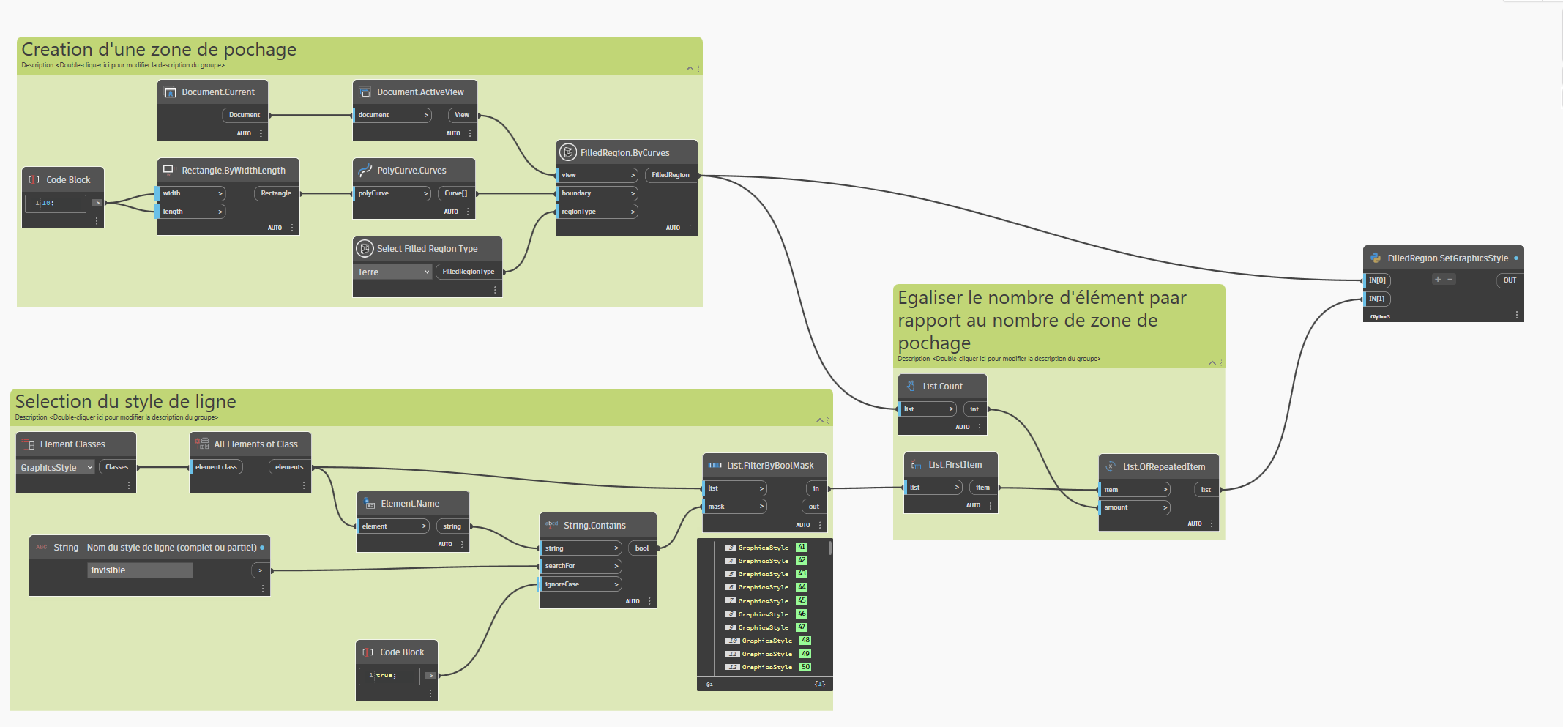The image size is (1563, 727).
Task: Open the List.OfRepeatedItem node options menu
Action: [1212, 523]
